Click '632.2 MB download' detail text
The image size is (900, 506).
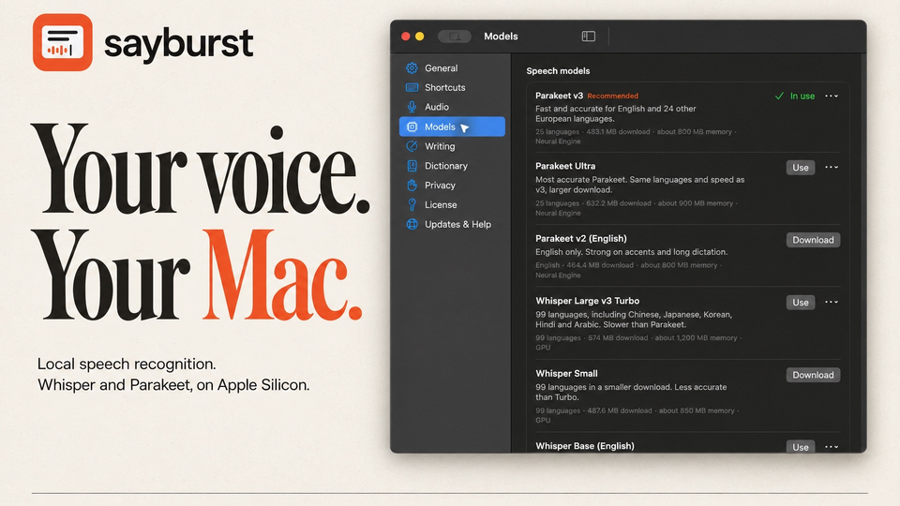click(618, 203)
